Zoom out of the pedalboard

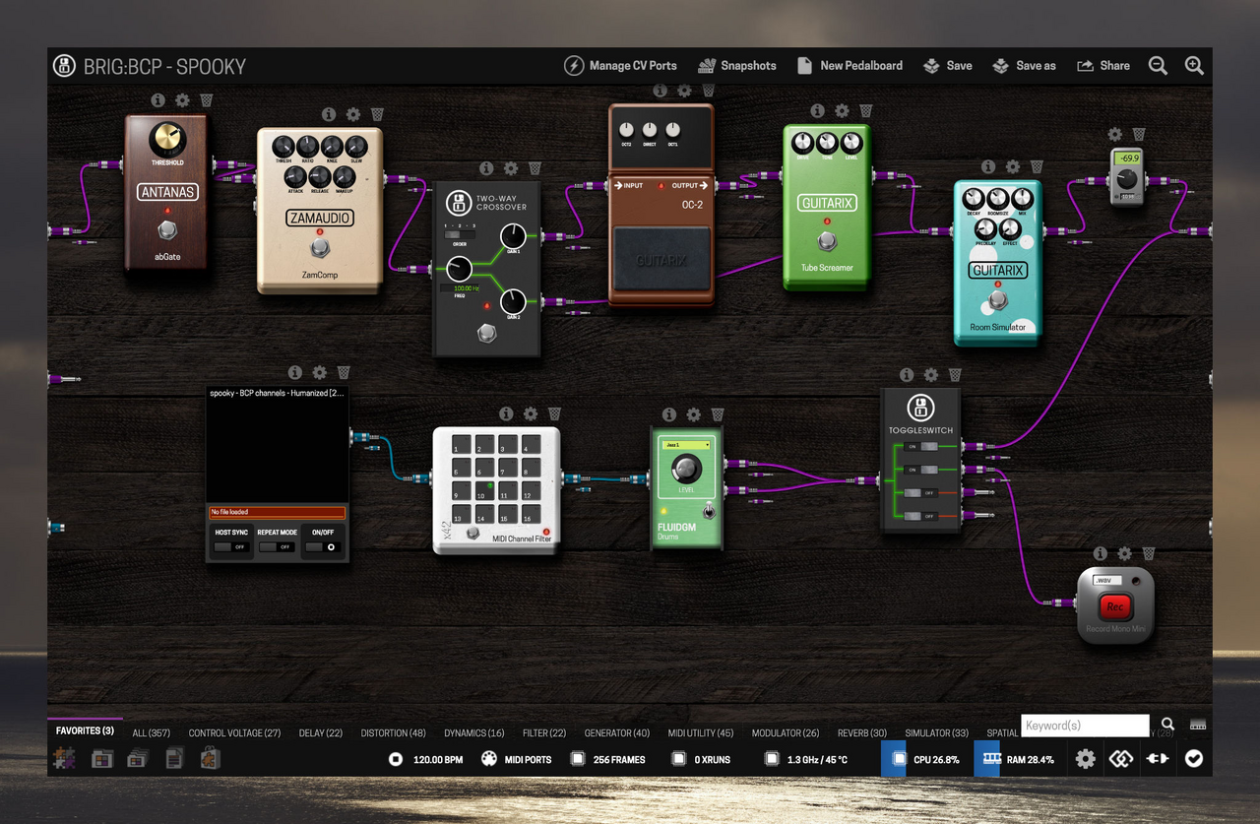click(x=1158, y=66)
